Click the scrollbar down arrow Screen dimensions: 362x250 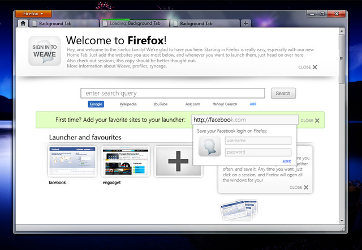pyautogui.click(x=342, y=221)
